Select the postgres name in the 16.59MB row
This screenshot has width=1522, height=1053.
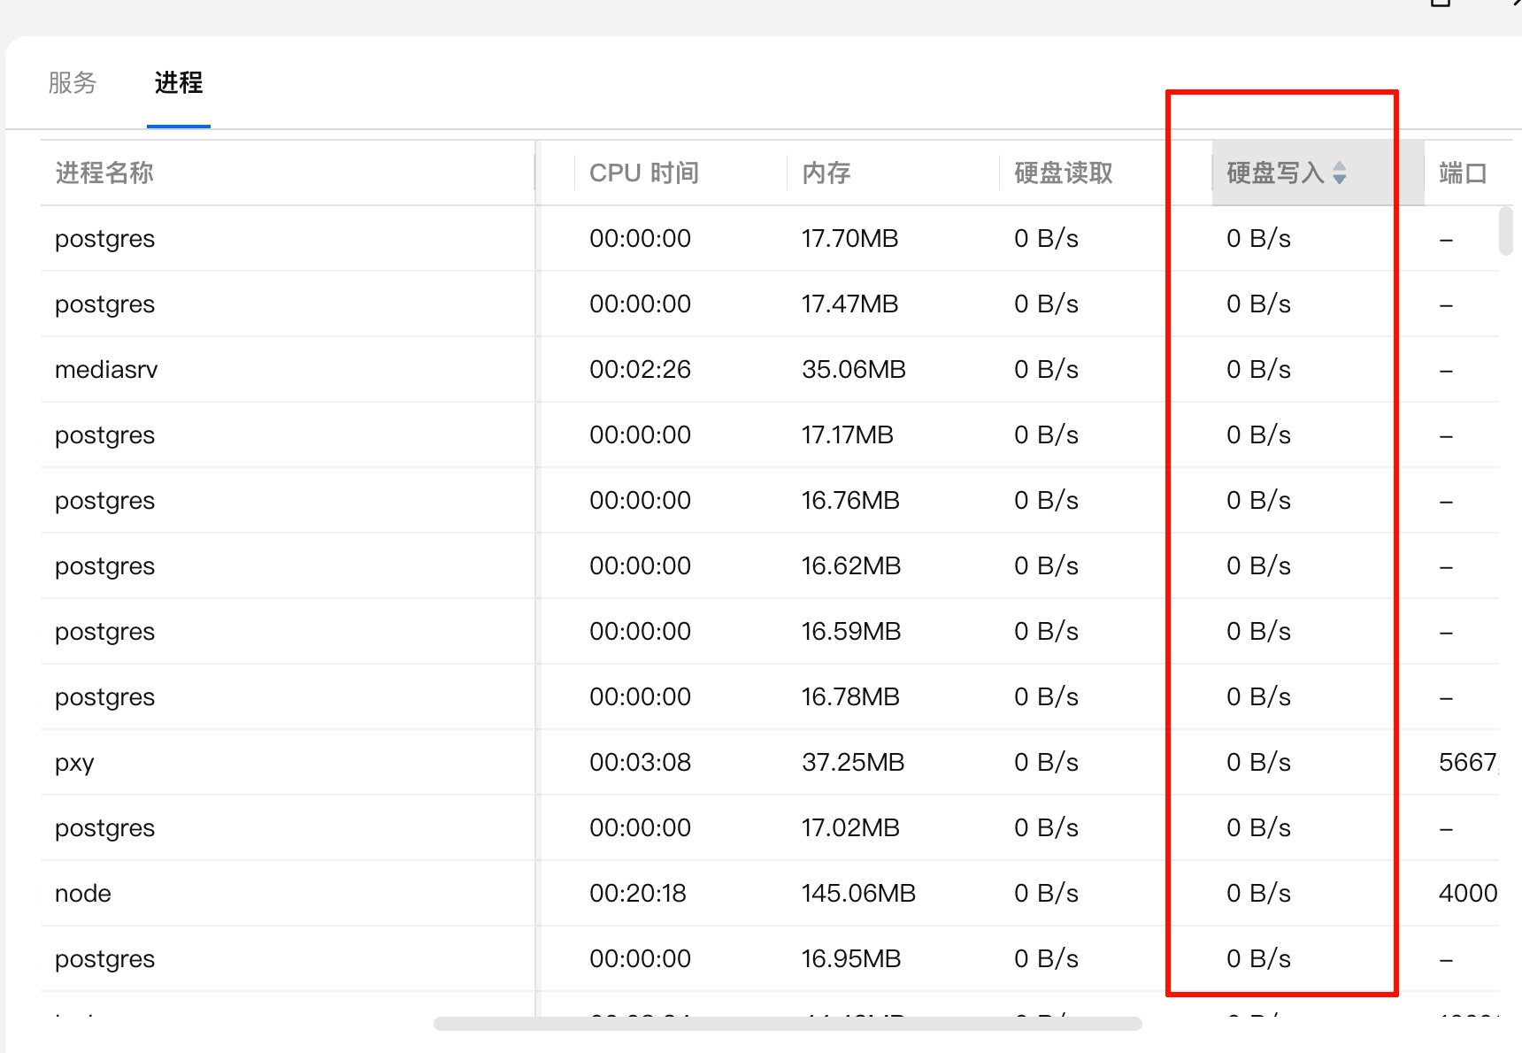pyautogui.click(x=104, y=632)
